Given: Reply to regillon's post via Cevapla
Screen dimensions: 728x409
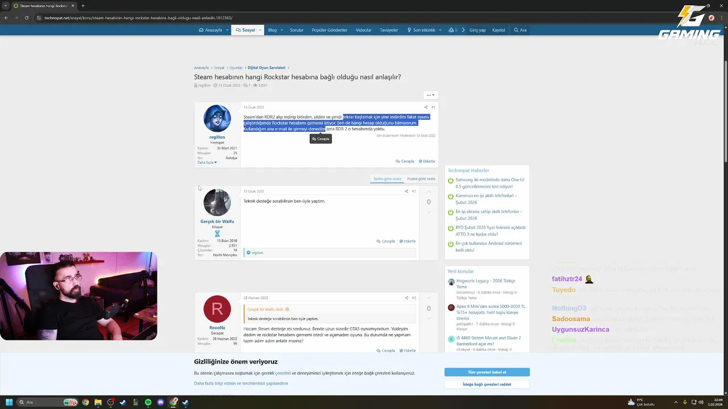Looking at the screenshot, I should click(x=405, y=161).
